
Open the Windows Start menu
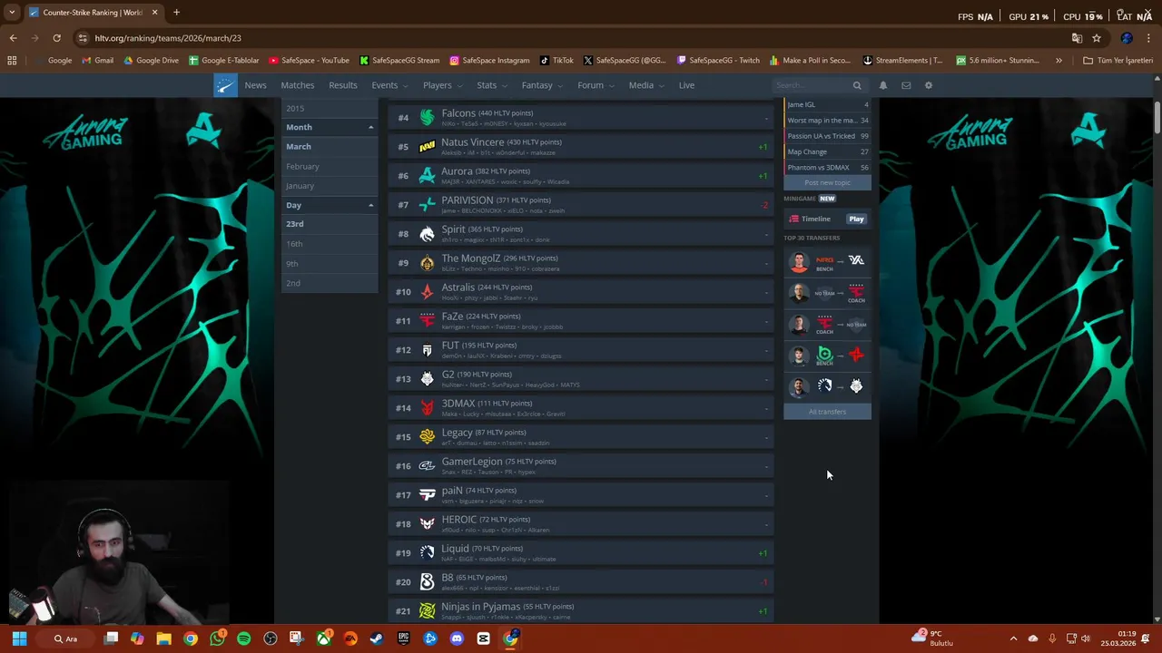click(x=19, y=638)
